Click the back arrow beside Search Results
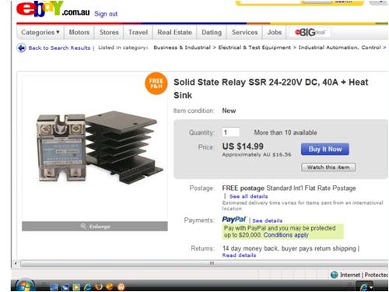The height and width of the screenshot is (292, 389). [x=22, y=47]
